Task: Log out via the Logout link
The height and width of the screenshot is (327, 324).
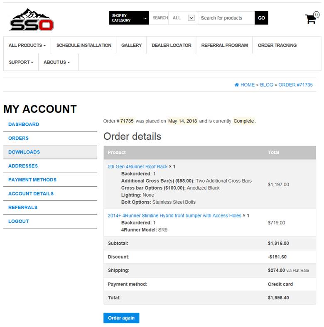Action: click(19, 221)
